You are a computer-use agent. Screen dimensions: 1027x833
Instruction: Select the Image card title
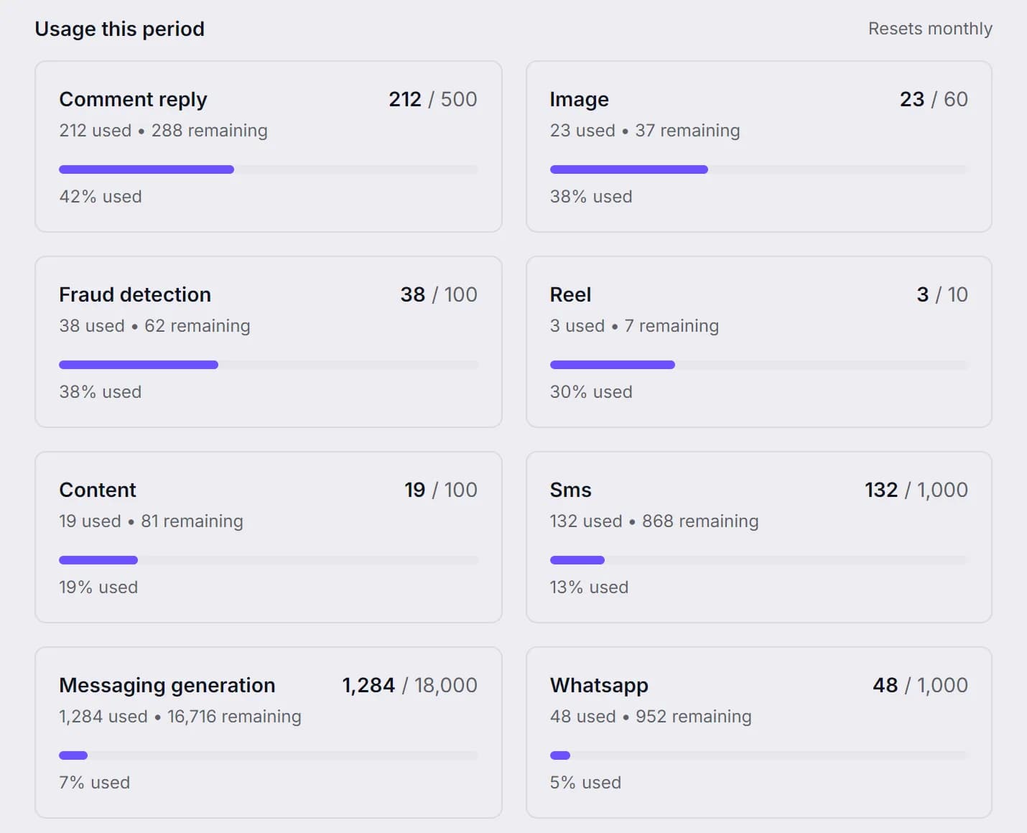(579, 99)
